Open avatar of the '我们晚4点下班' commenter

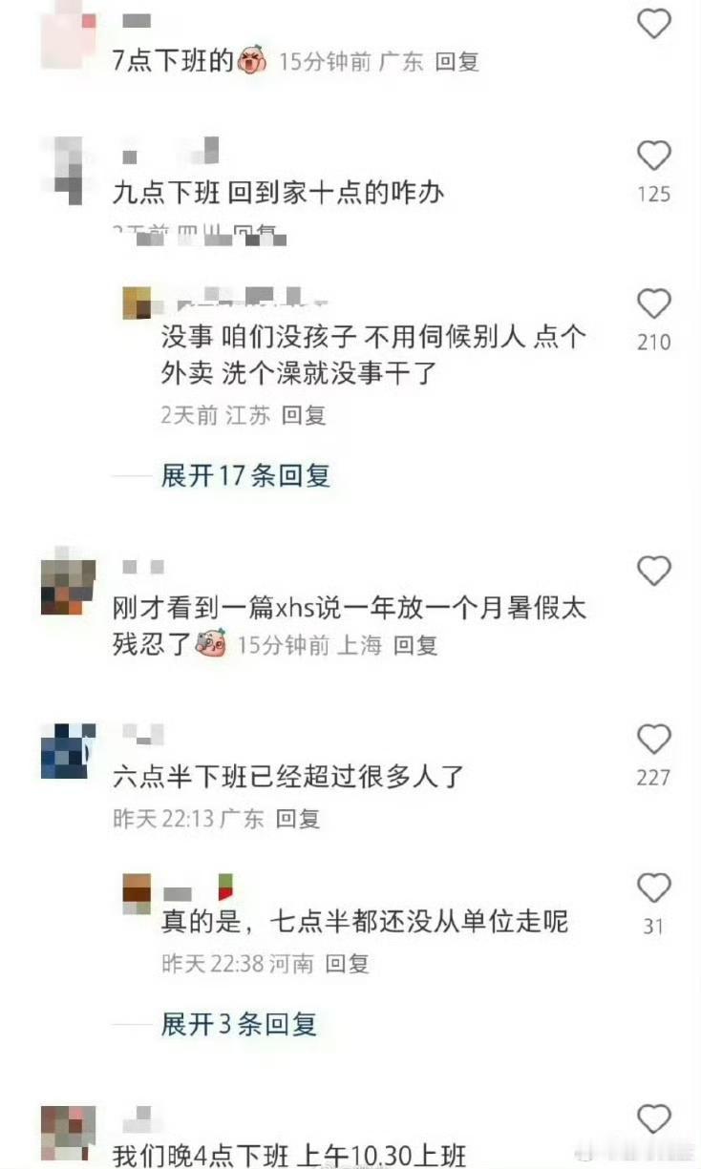pyautogui.click(x=69, y=1132)
